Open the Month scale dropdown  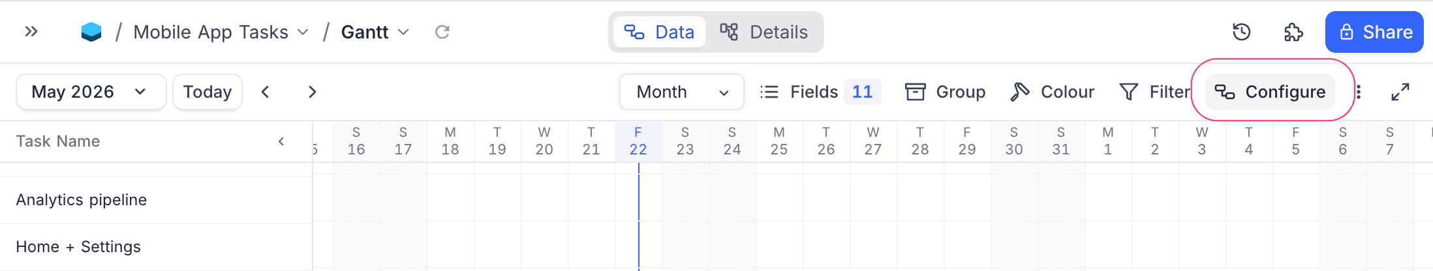[682, 92]
